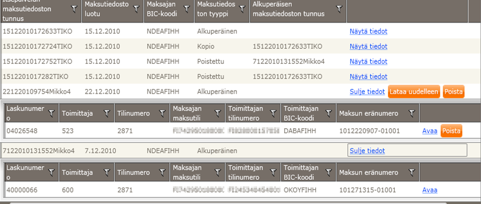Open filter for Maksutiedoston tyyppi column
Image resolution: width=481 pixels, height=204 pixels.
[243, 9]
